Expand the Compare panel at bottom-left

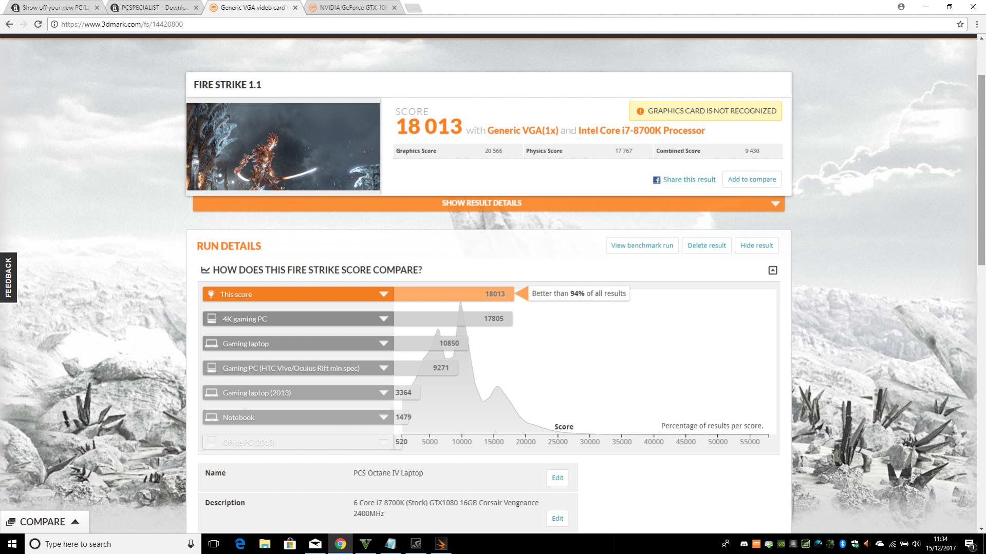coord(44,522)
